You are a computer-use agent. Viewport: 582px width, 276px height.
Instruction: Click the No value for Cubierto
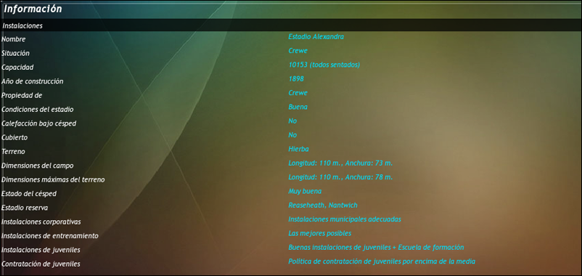(292, 135)
